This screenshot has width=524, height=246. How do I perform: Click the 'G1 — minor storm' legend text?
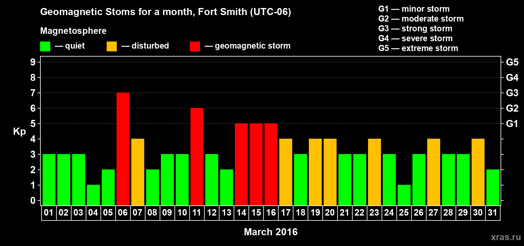[x=414, y=9]
